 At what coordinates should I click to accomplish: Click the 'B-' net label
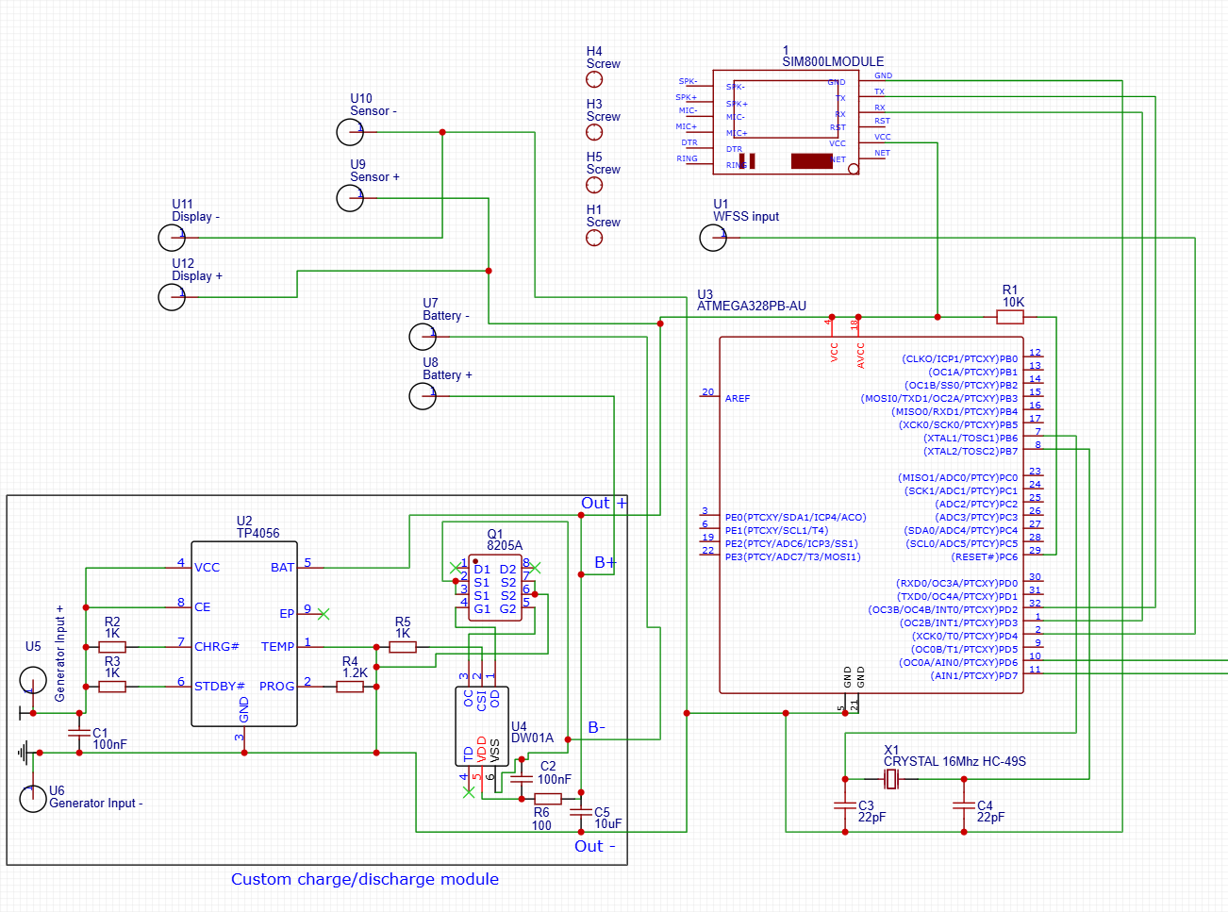point(597,727)
